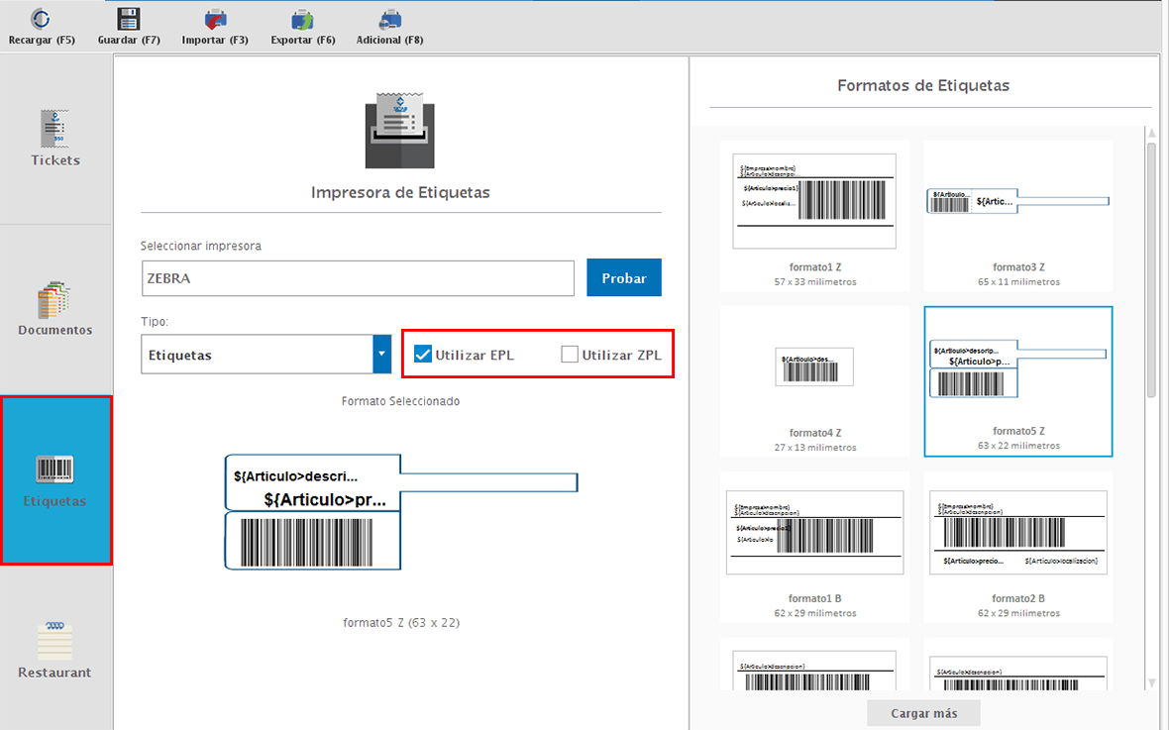Focus the Seleccionar impresora field showing ZEBRA
This screenshot has width=1169, height=730.
pos(358,278)
